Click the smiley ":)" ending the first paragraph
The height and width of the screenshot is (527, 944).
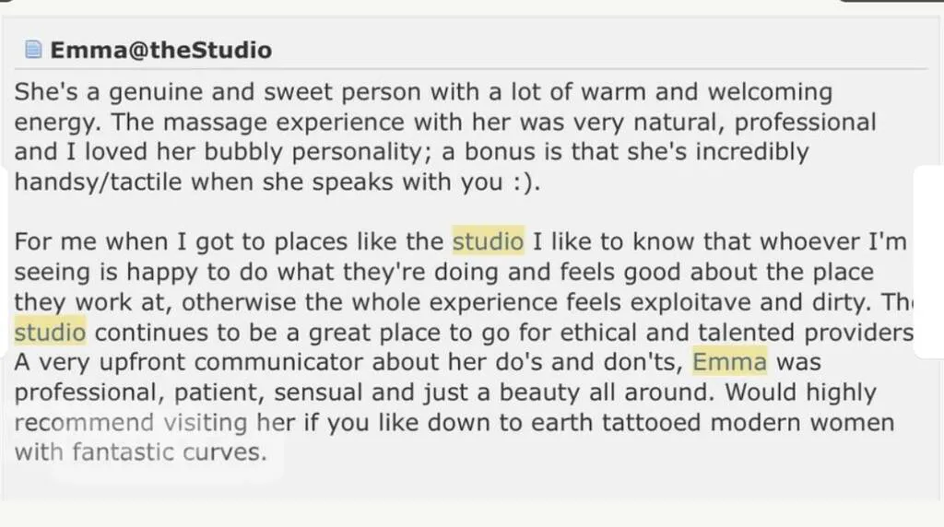[x=519, y=182]
